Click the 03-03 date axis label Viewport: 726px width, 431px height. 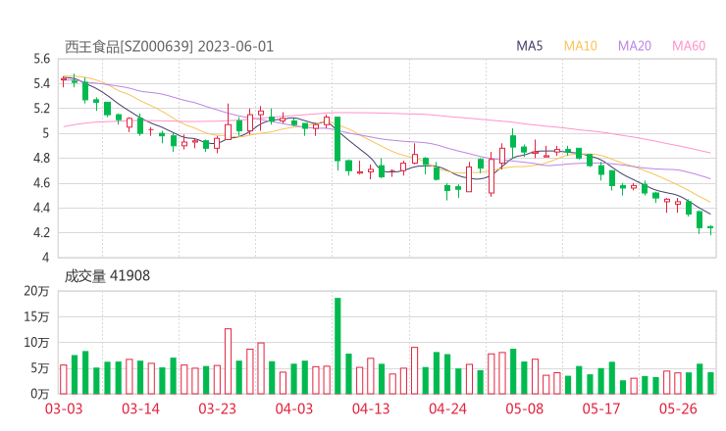click(x=64, y=408)
